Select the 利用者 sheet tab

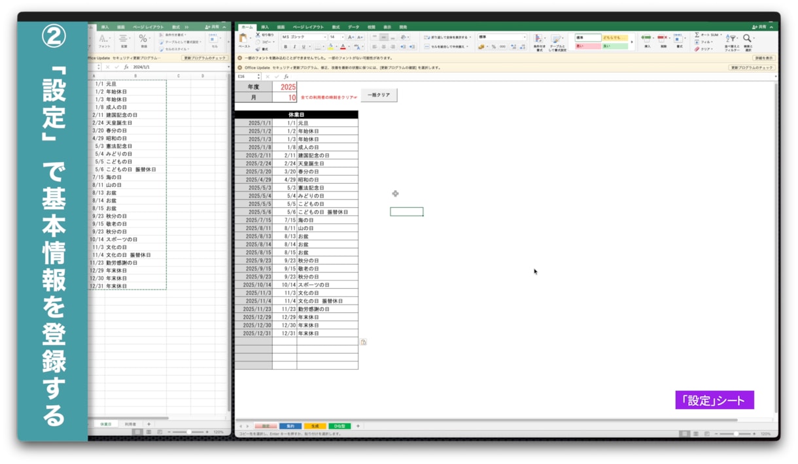pos(130,424)
